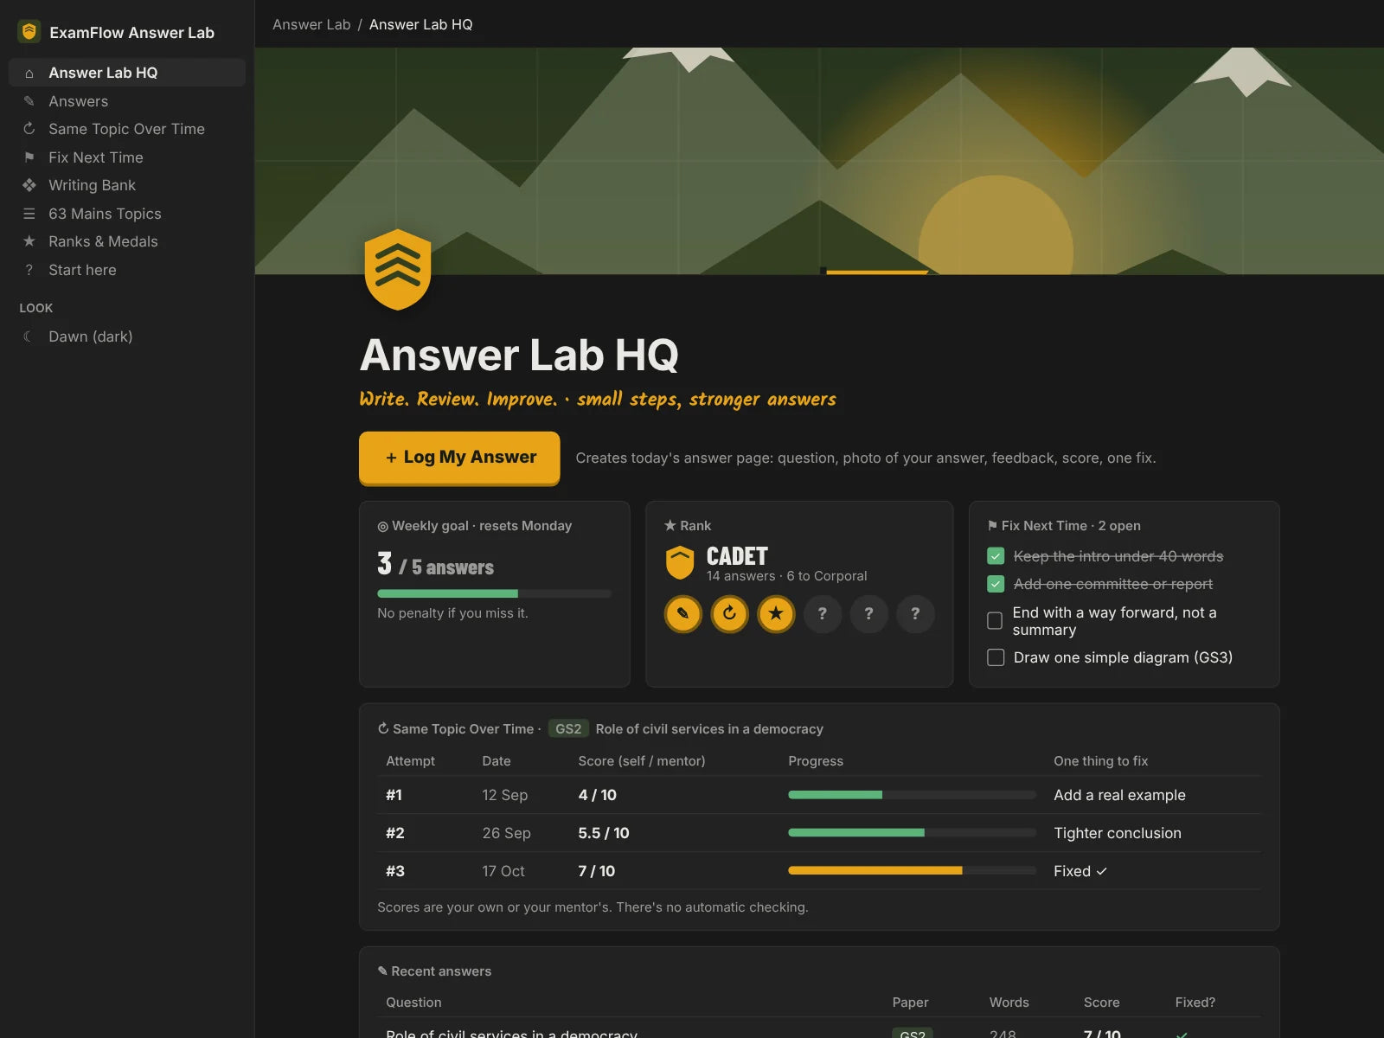This screenshot has width=1384, height=1038.
Task: Uncheck 'Add one committee or report'
Action: (996, 584)
